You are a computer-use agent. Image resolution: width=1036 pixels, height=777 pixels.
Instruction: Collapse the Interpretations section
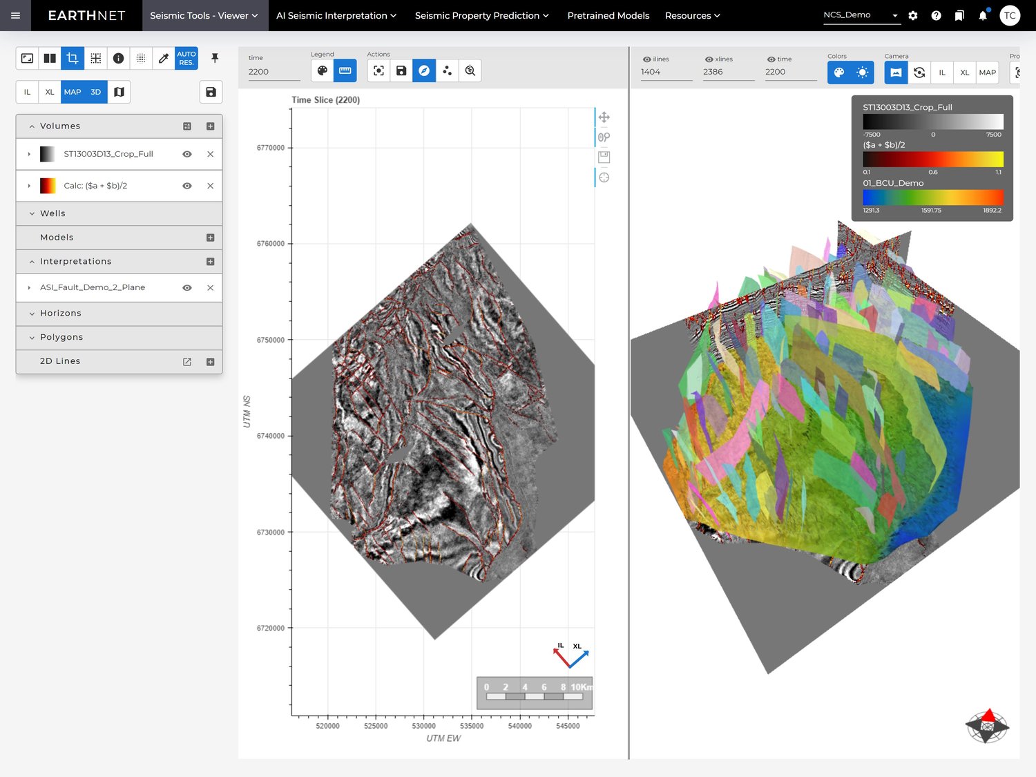click(32, 262)
